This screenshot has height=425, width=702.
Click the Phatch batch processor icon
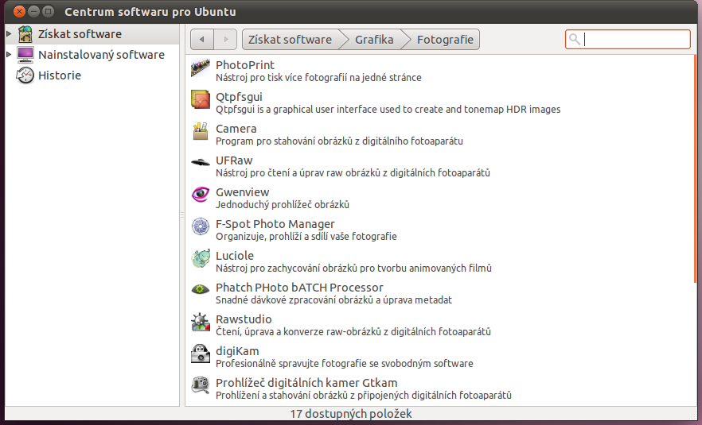click(x=200, y=290)
